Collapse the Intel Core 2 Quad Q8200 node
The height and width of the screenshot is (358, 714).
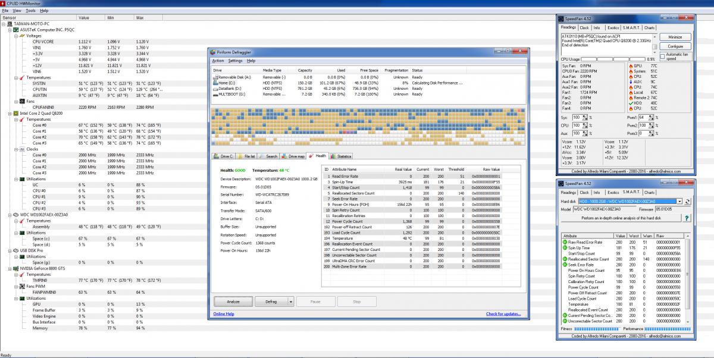click(11, 113)
